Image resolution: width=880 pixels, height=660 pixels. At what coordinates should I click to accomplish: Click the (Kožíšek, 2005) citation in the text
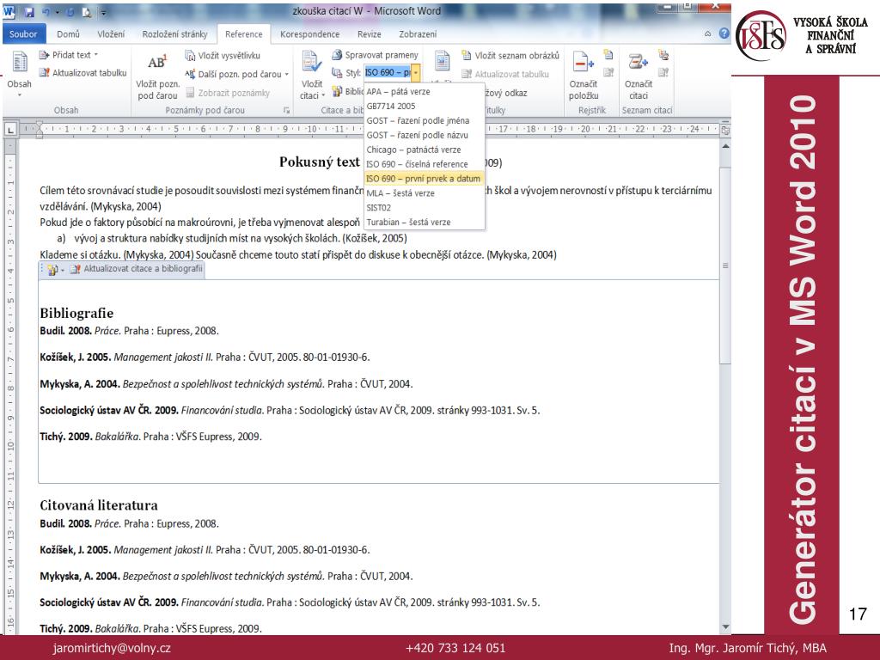(x=375, y=238)
